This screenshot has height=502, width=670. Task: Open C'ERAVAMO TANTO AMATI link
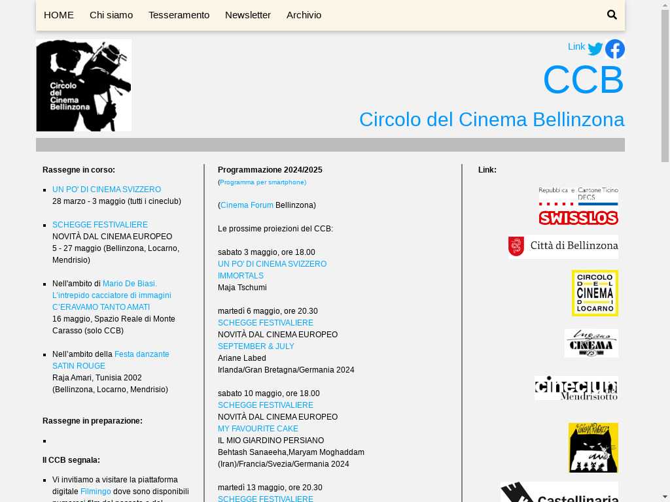click(x=101, y=307)
